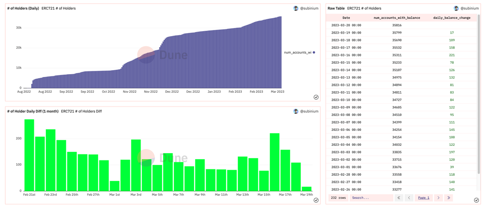
Task: Click the balance value 33676
Action: coord(397,167)
